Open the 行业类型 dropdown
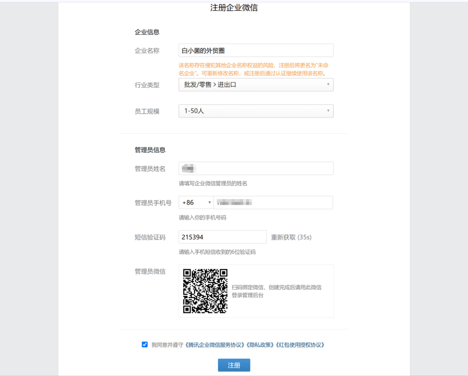Viewport: 468px width, 376px height. [x=256, y=85]
